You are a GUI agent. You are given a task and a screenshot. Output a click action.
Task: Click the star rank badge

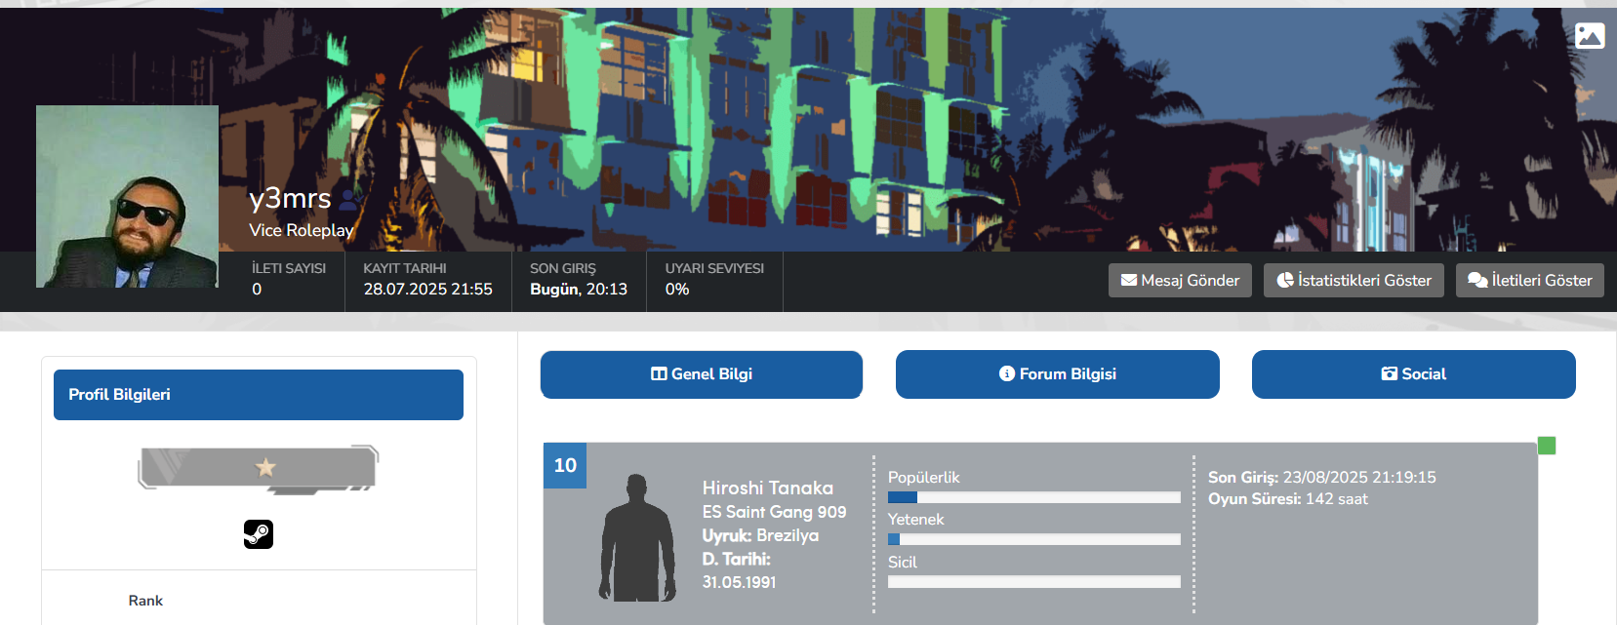259,469
